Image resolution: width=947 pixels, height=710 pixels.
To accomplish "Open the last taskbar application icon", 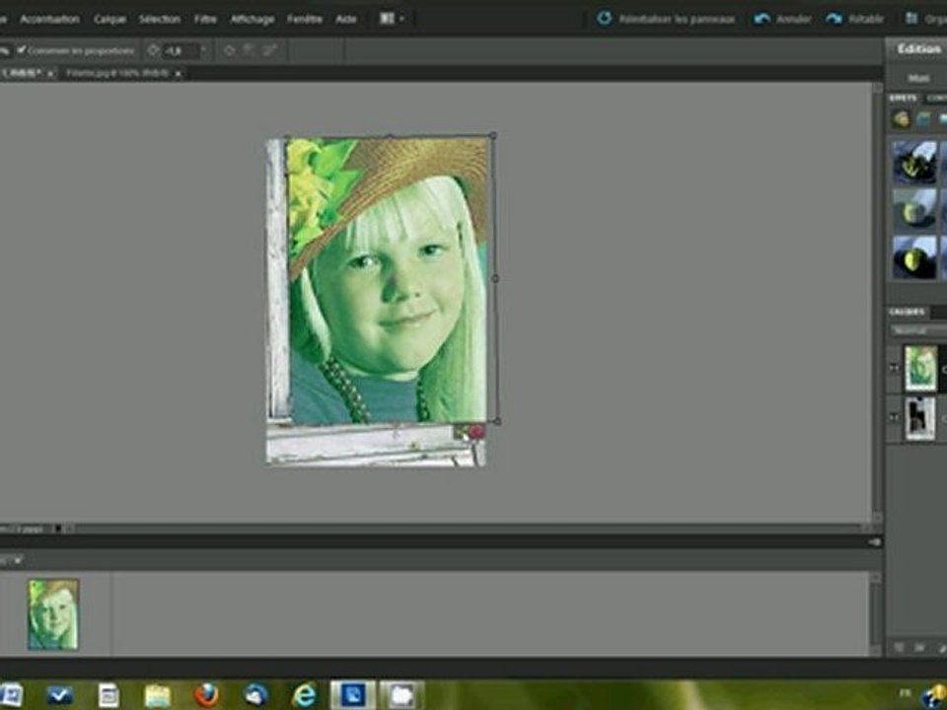I will (x=401, y=695).
